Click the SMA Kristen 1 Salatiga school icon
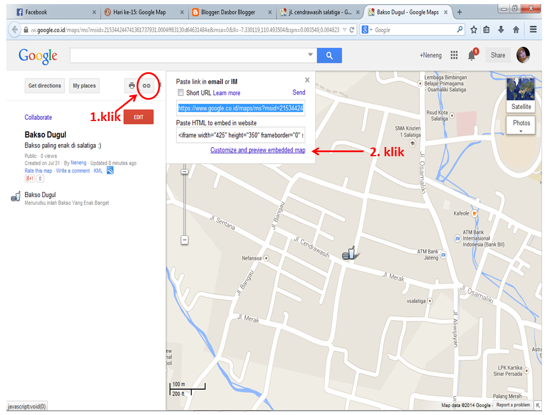Screen dimensions: 553x415 412,144
